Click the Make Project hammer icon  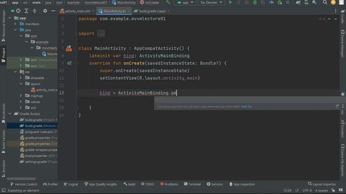pos(168,2)
